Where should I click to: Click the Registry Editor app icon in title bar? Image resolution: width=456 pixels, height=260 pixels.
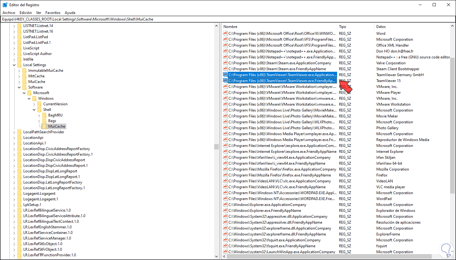5,5
